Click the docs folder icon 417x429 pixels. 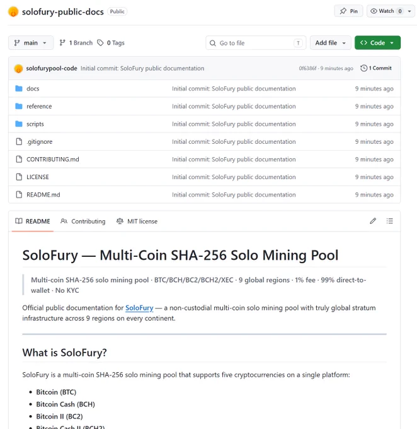coord(19,89)
